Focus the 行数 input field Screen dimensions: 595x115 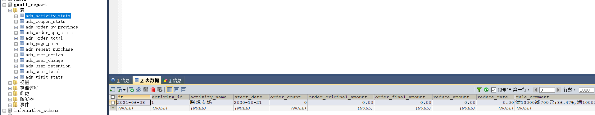(586, 90)
